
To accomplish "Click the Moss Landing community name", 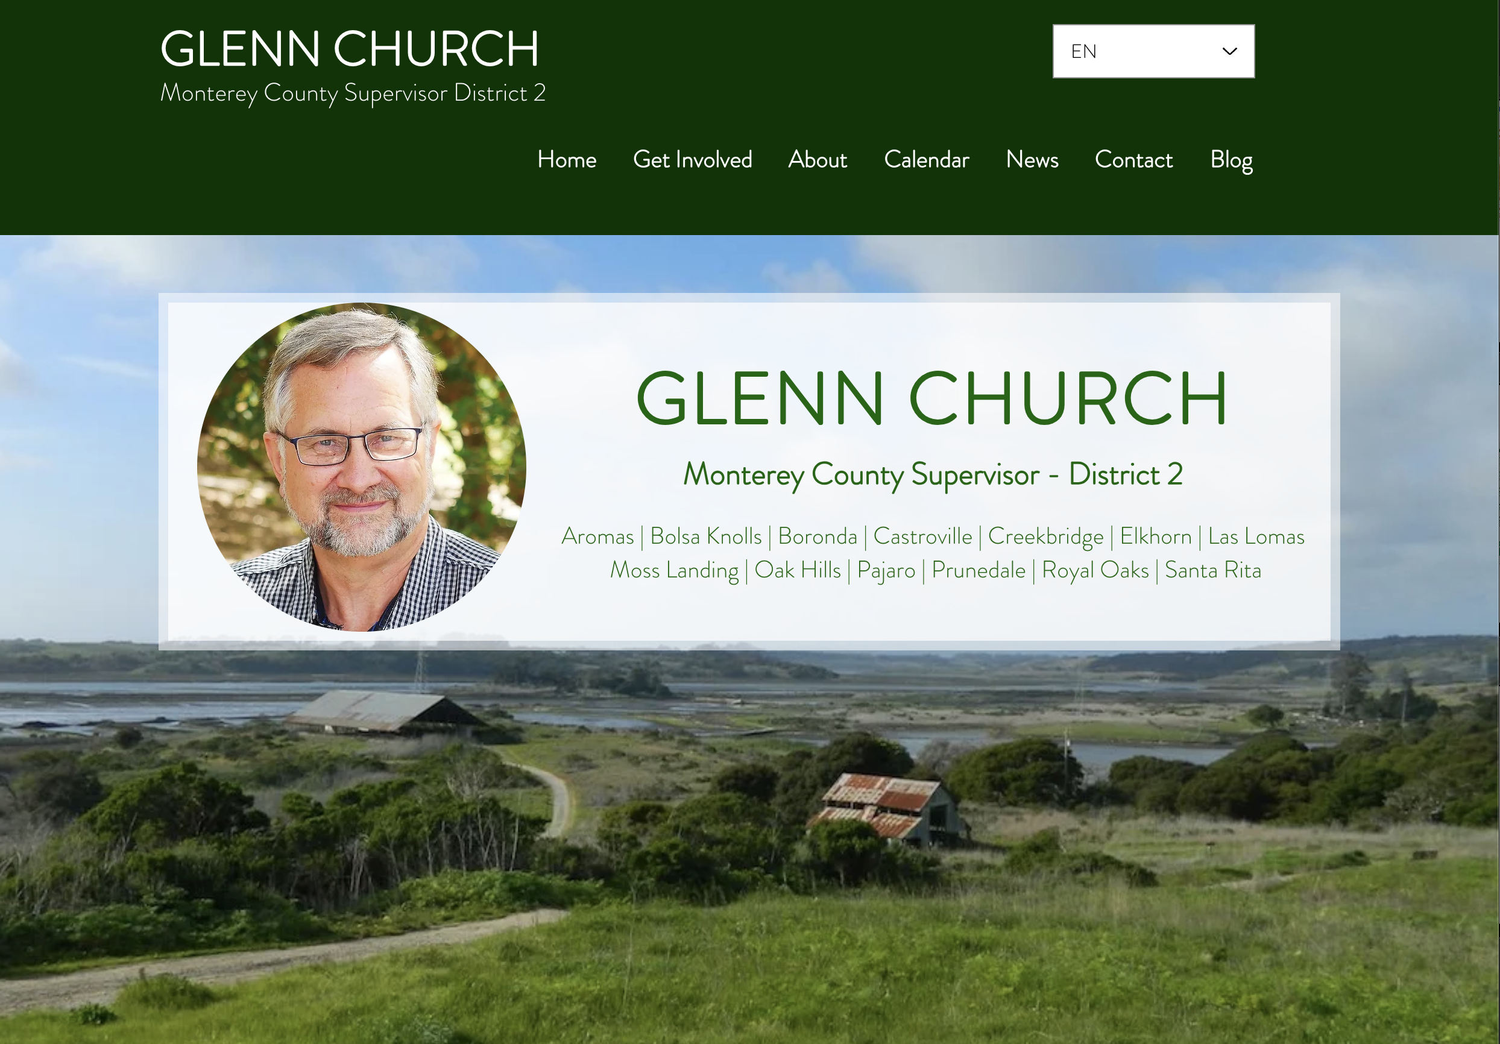I will pyautogui.click(x=674, y=570).
